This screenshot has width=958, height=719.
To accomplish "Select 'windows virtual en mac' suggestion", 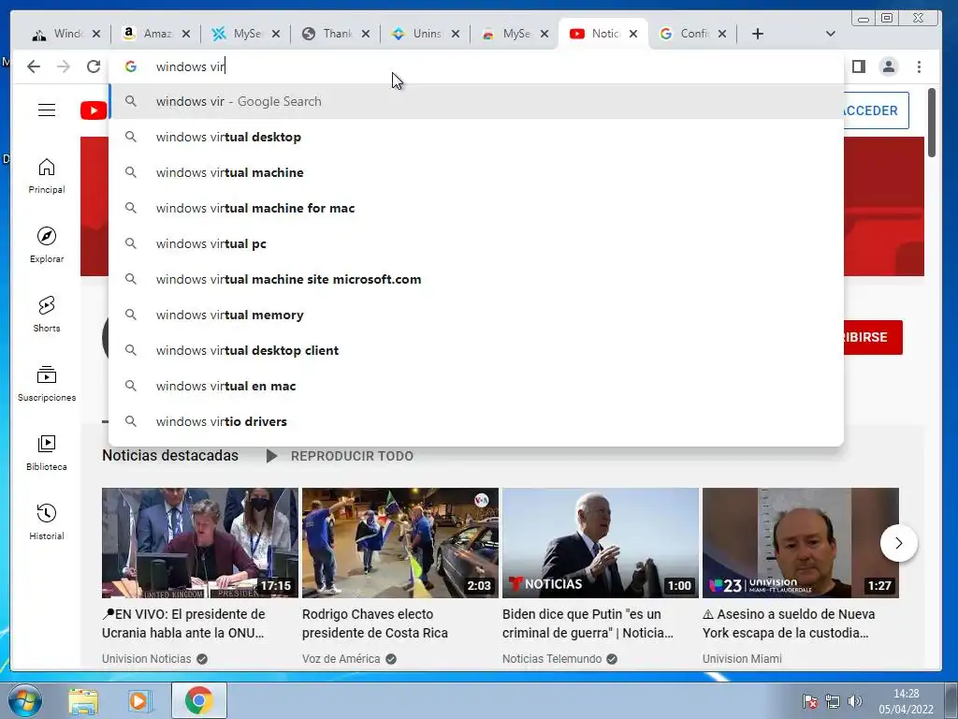I will [x=476, y=386].
